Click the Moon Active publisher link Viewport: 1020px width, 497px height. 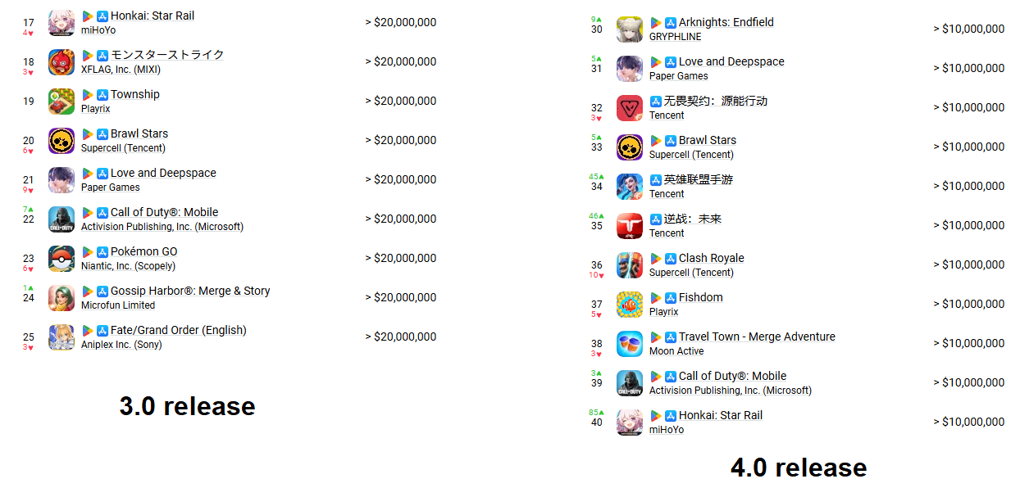pyautogui.click(x=676, y=351)
